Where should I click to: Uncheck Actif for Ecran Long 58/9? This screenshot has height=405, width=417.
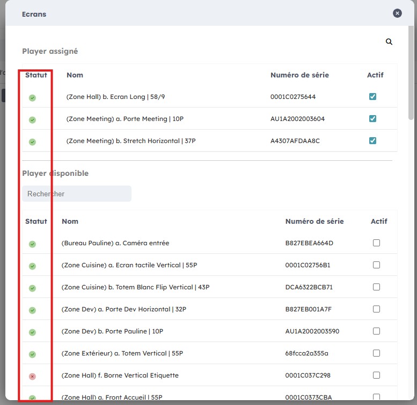click(x=372, y=97)
